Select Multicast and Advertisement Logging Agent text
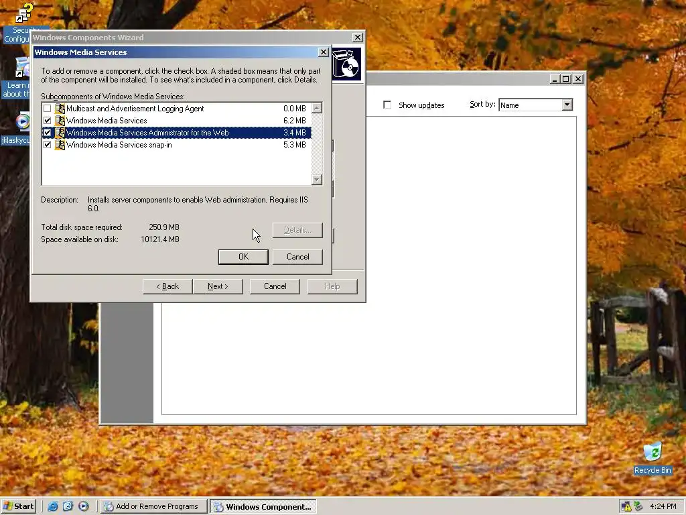686x515 pixels. coord(135,109)
